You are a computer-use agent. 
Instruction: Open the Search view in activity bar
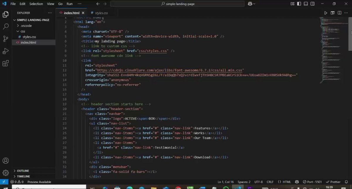[6, 27]
